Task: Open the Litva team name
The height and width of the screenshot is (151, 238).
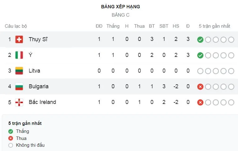Action: [34, 71]
